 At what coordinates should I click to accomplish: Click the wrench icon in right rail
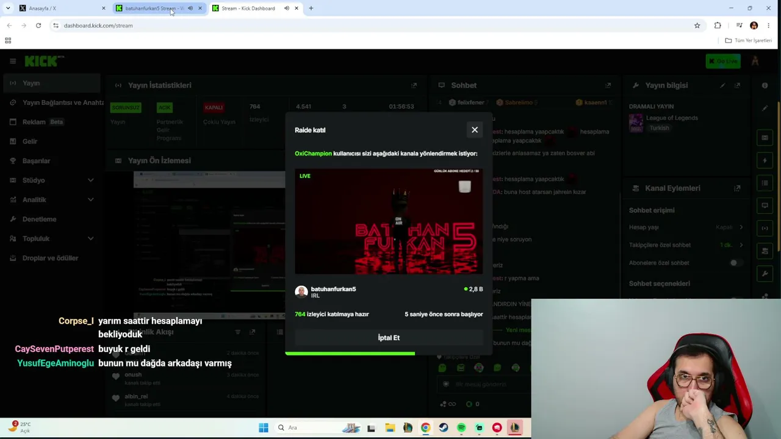(765, 273)
